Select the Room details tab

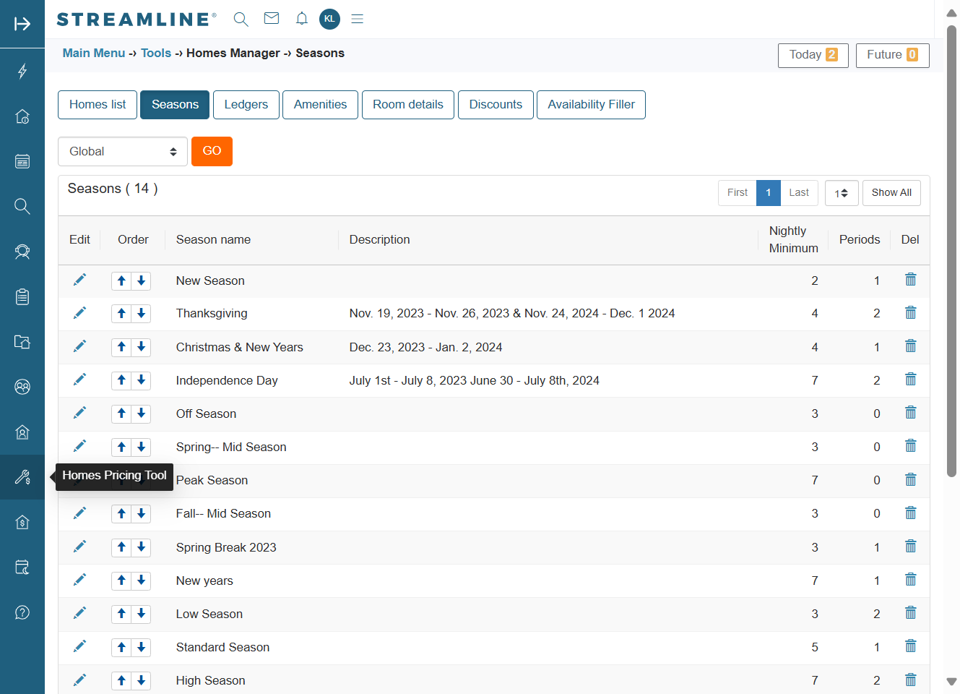(x=408, y=105)
